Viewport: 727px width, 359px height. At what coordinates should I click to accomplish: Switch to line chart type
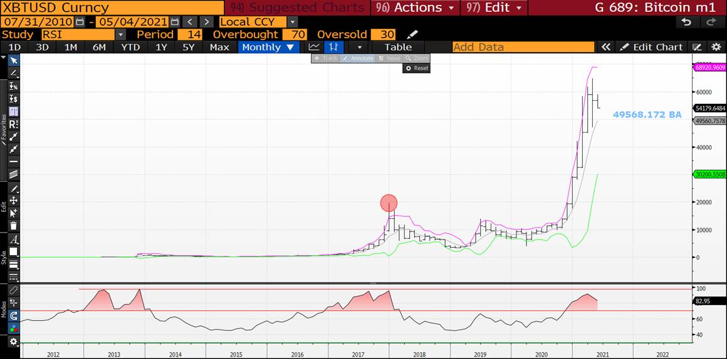point(314,47)
